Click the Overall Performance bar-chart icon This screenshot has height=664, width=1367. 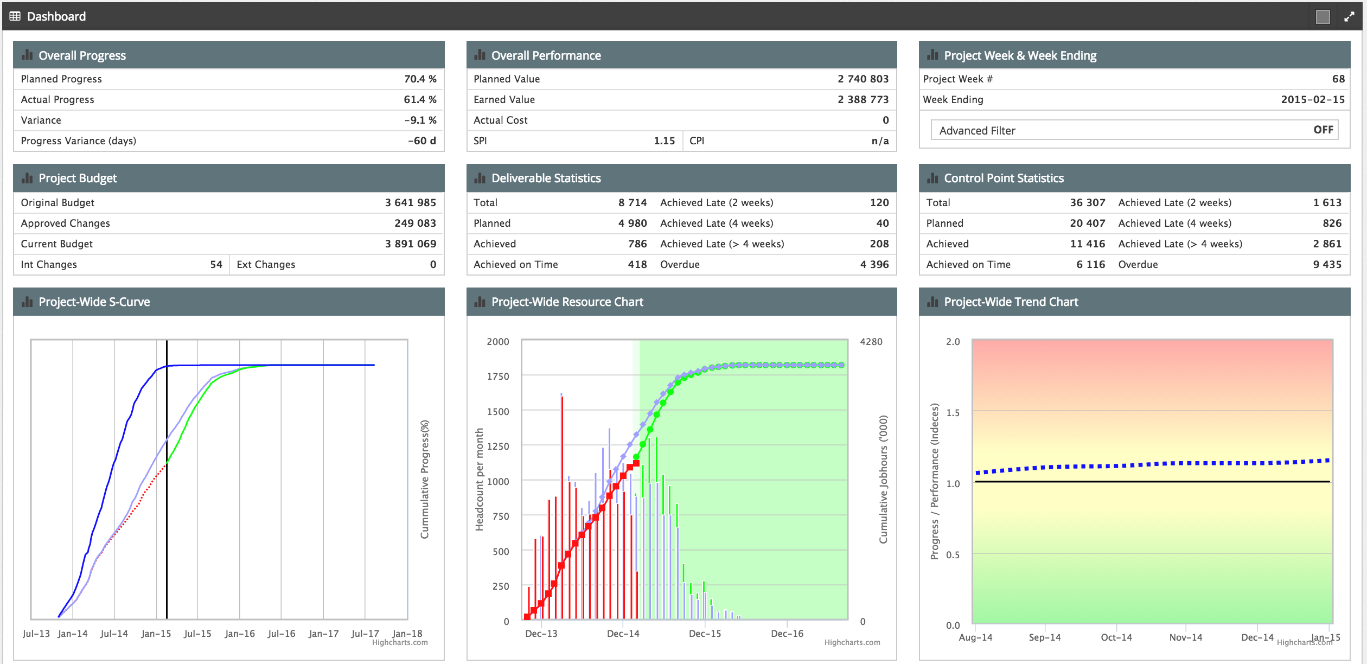[480, 55]
